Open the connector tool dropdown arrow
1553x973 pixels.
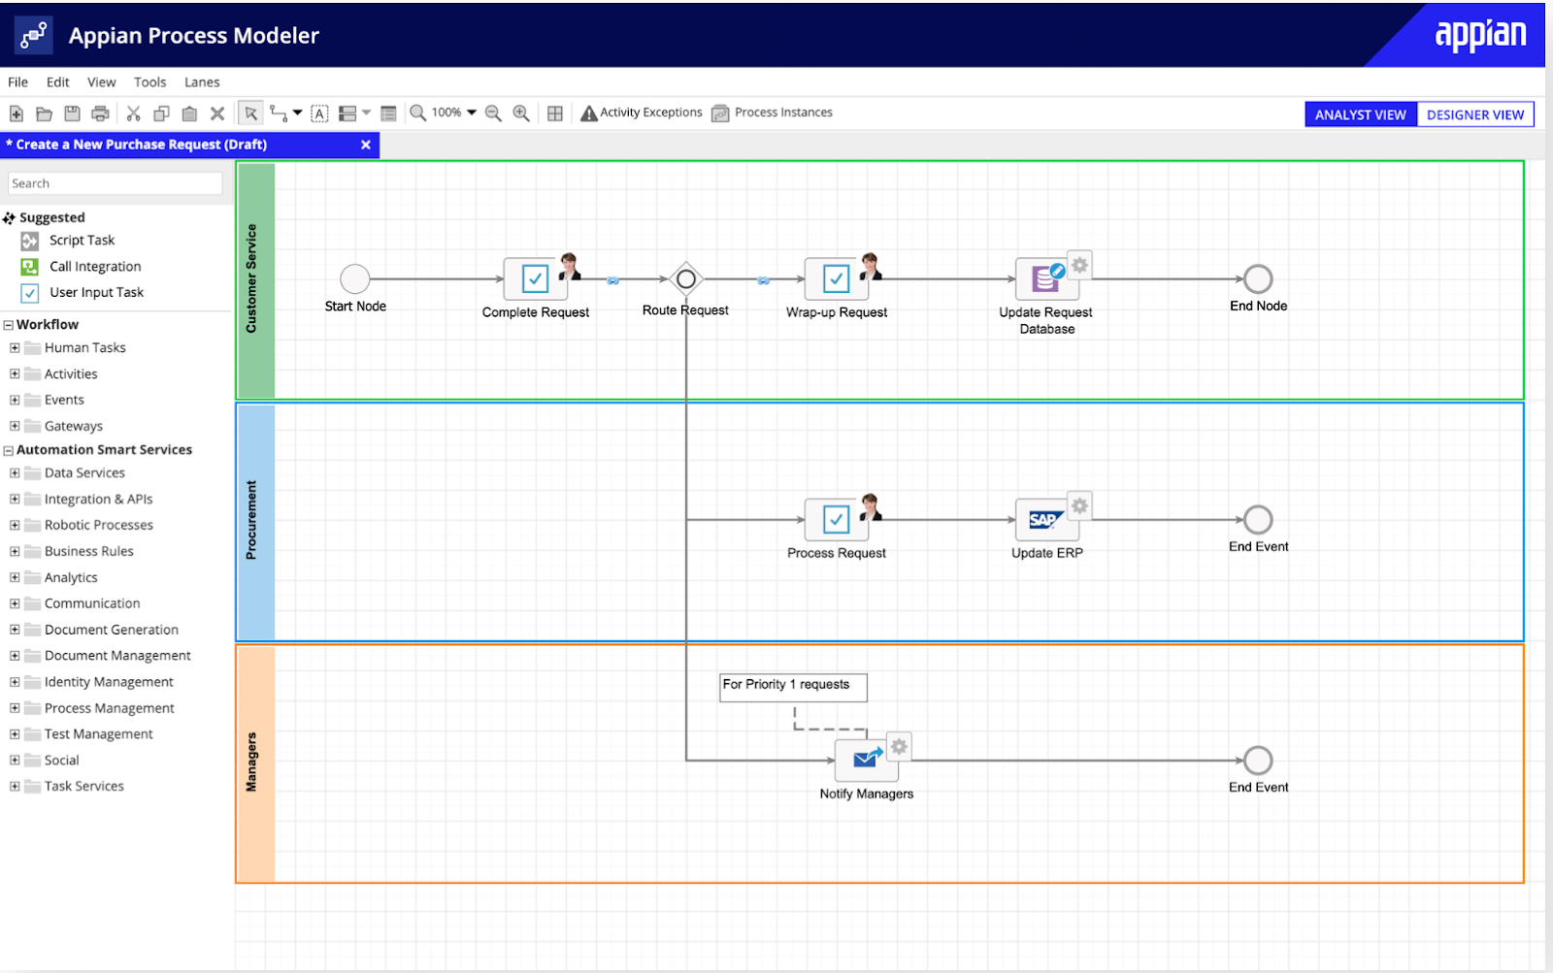pos(297,113)
